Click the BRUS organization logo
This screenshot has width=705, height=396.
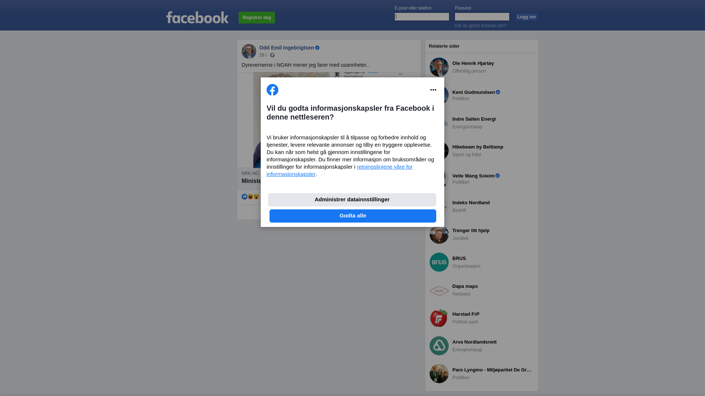click(x=439, y=262)
